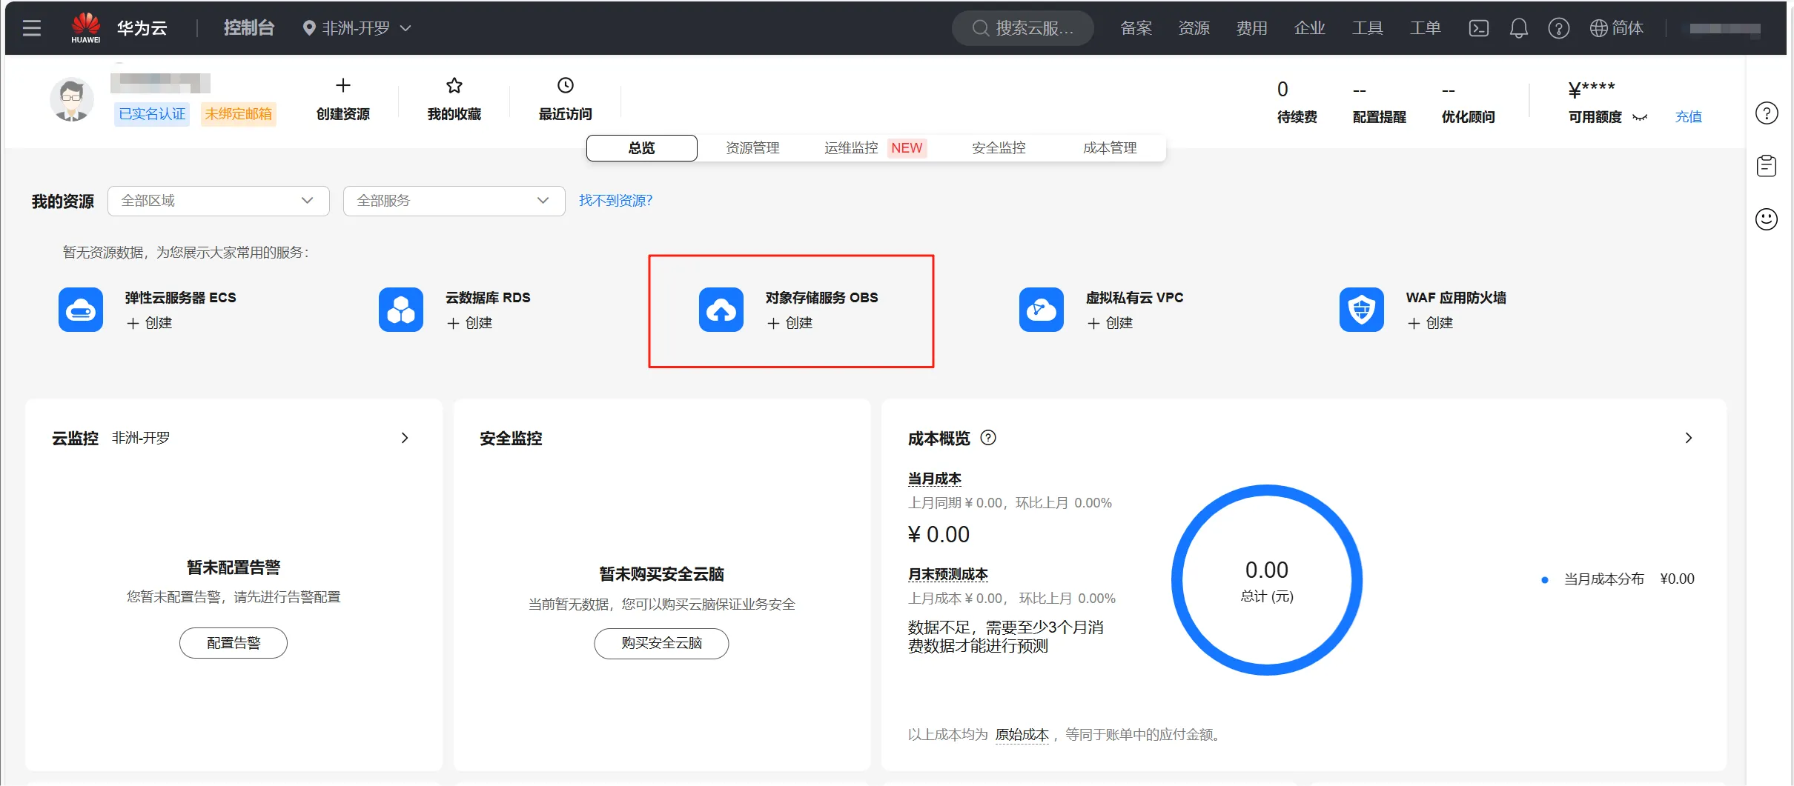Click 创建 under 云数据库 RDS
The image size is (1794, 786).
[x=470, y=323]
